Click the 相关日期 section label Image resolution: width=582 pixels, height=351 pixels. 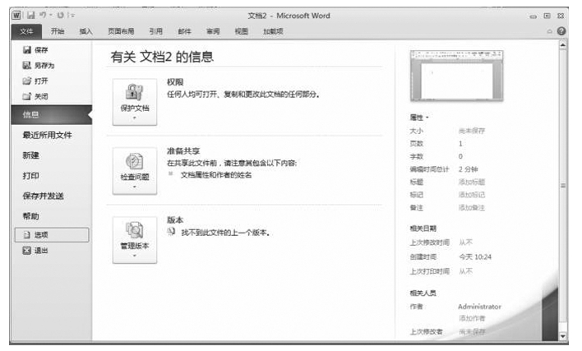pos(423,229)
